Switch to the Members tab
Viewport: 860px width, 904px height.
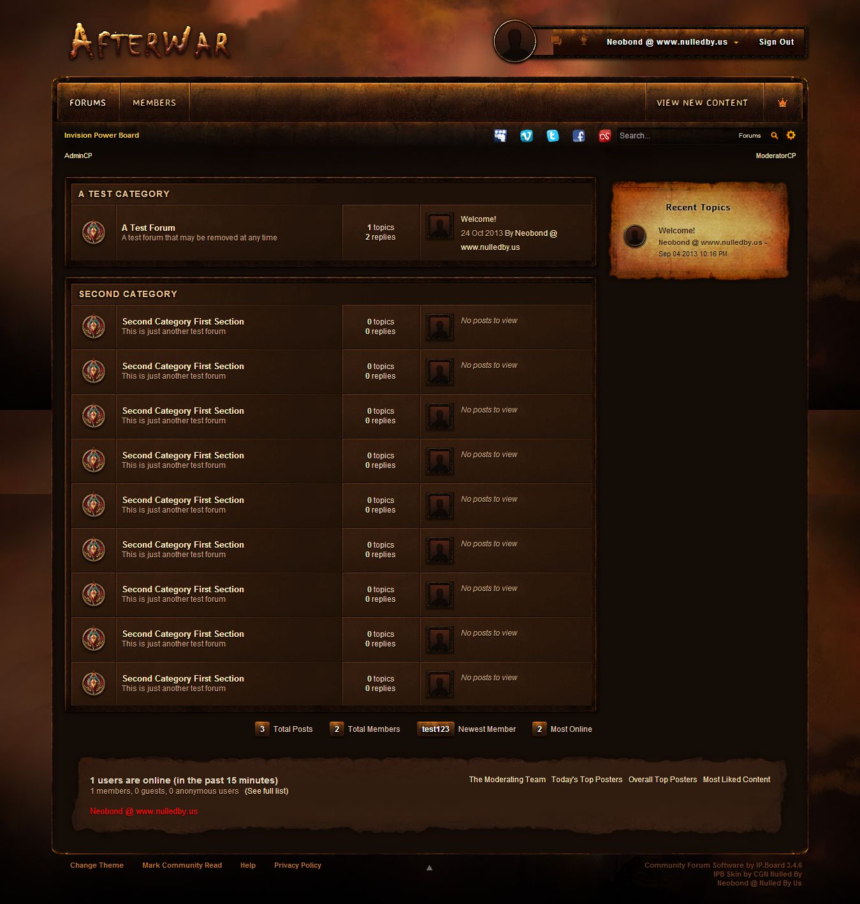154,103
